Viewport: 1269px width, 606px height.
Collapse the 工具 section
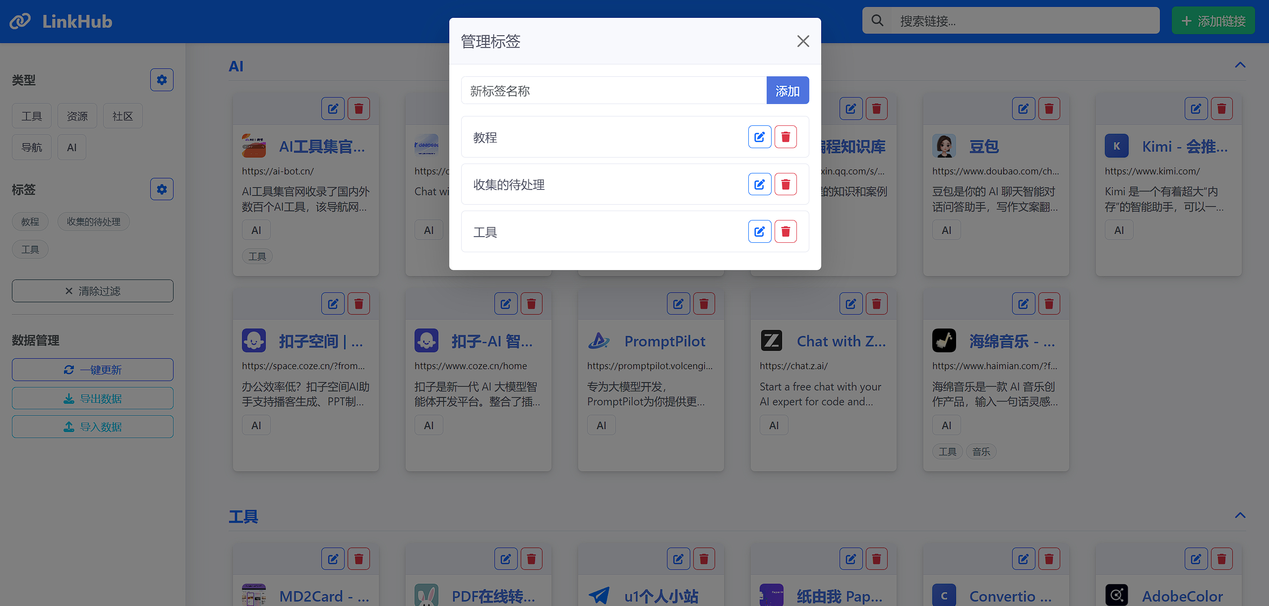(x=1240, y=515)
